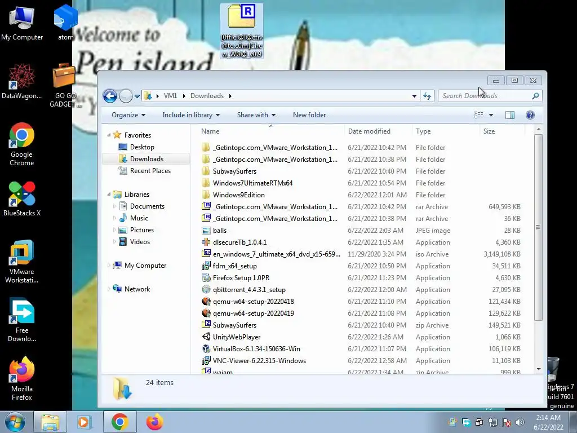Select Downloads under Favorites
Image resolution: width=577 pixels, height=433 pixels.
click(147, 158)
